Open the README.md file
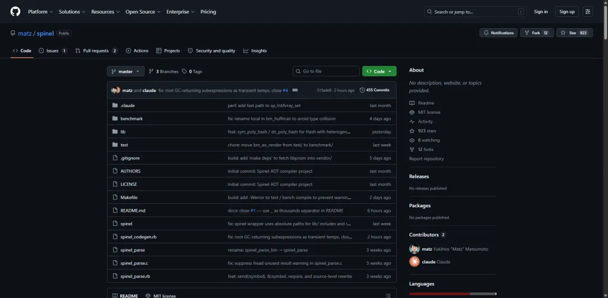This screenshot has height=298, width=608. click(x=133, y=211)
